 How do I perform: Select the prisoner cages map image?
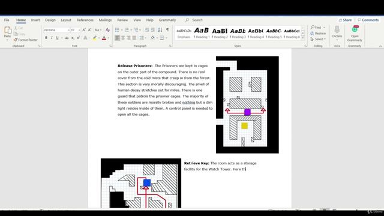coord(247,105)
